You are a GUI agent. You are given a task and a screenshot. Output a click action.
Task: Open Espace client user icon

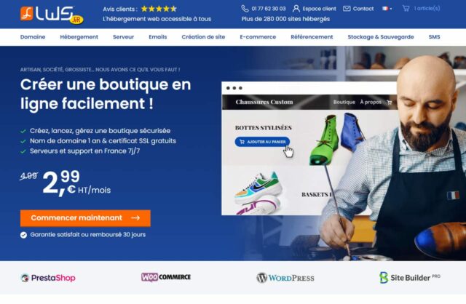296,9
